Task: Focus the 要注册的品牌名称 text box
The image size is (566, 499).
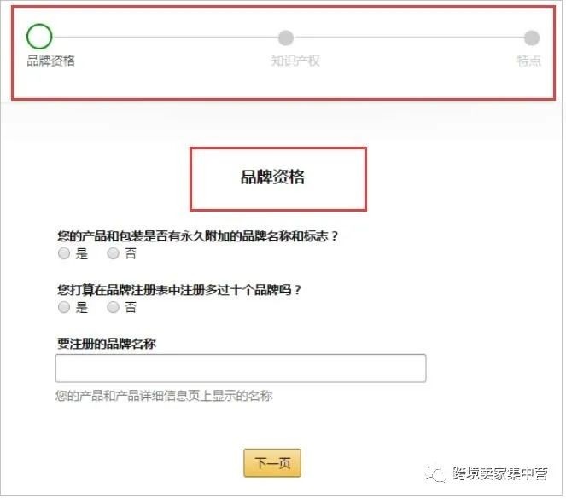Action: 241,368
